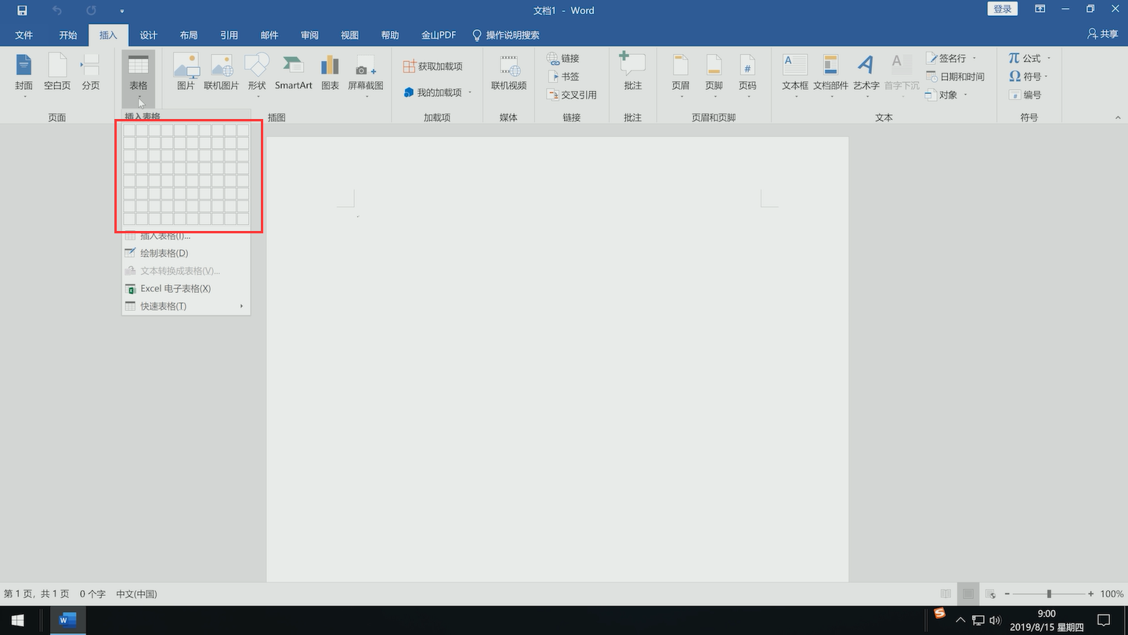The height and width of the screenshot is (635, 1128).
Task: Add a 签名行 signature line
Action: [950, 59]
